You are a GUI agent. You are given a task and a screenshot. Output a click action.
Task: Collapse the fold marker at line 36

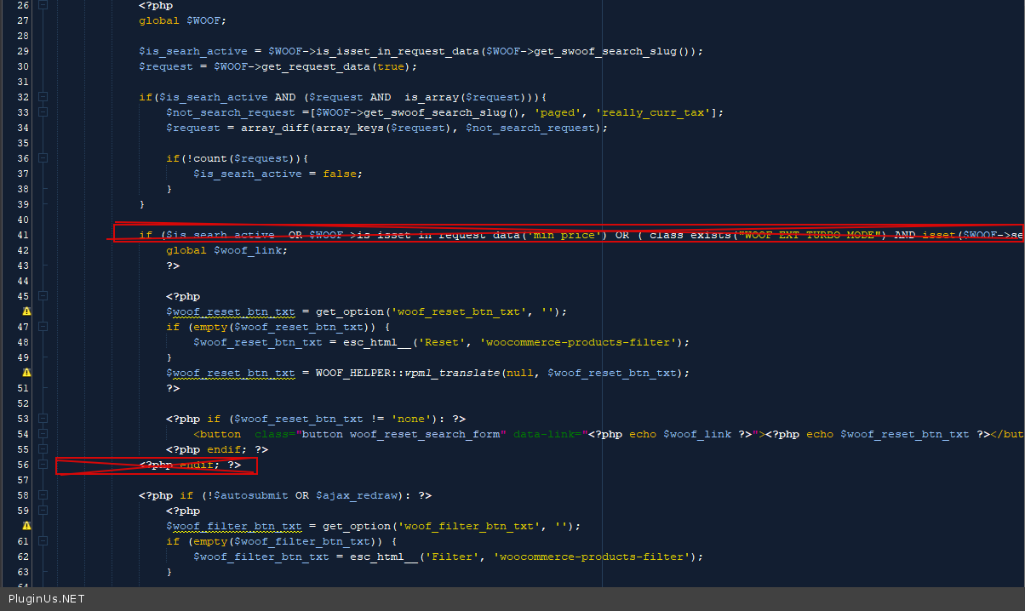coord(43,158)
